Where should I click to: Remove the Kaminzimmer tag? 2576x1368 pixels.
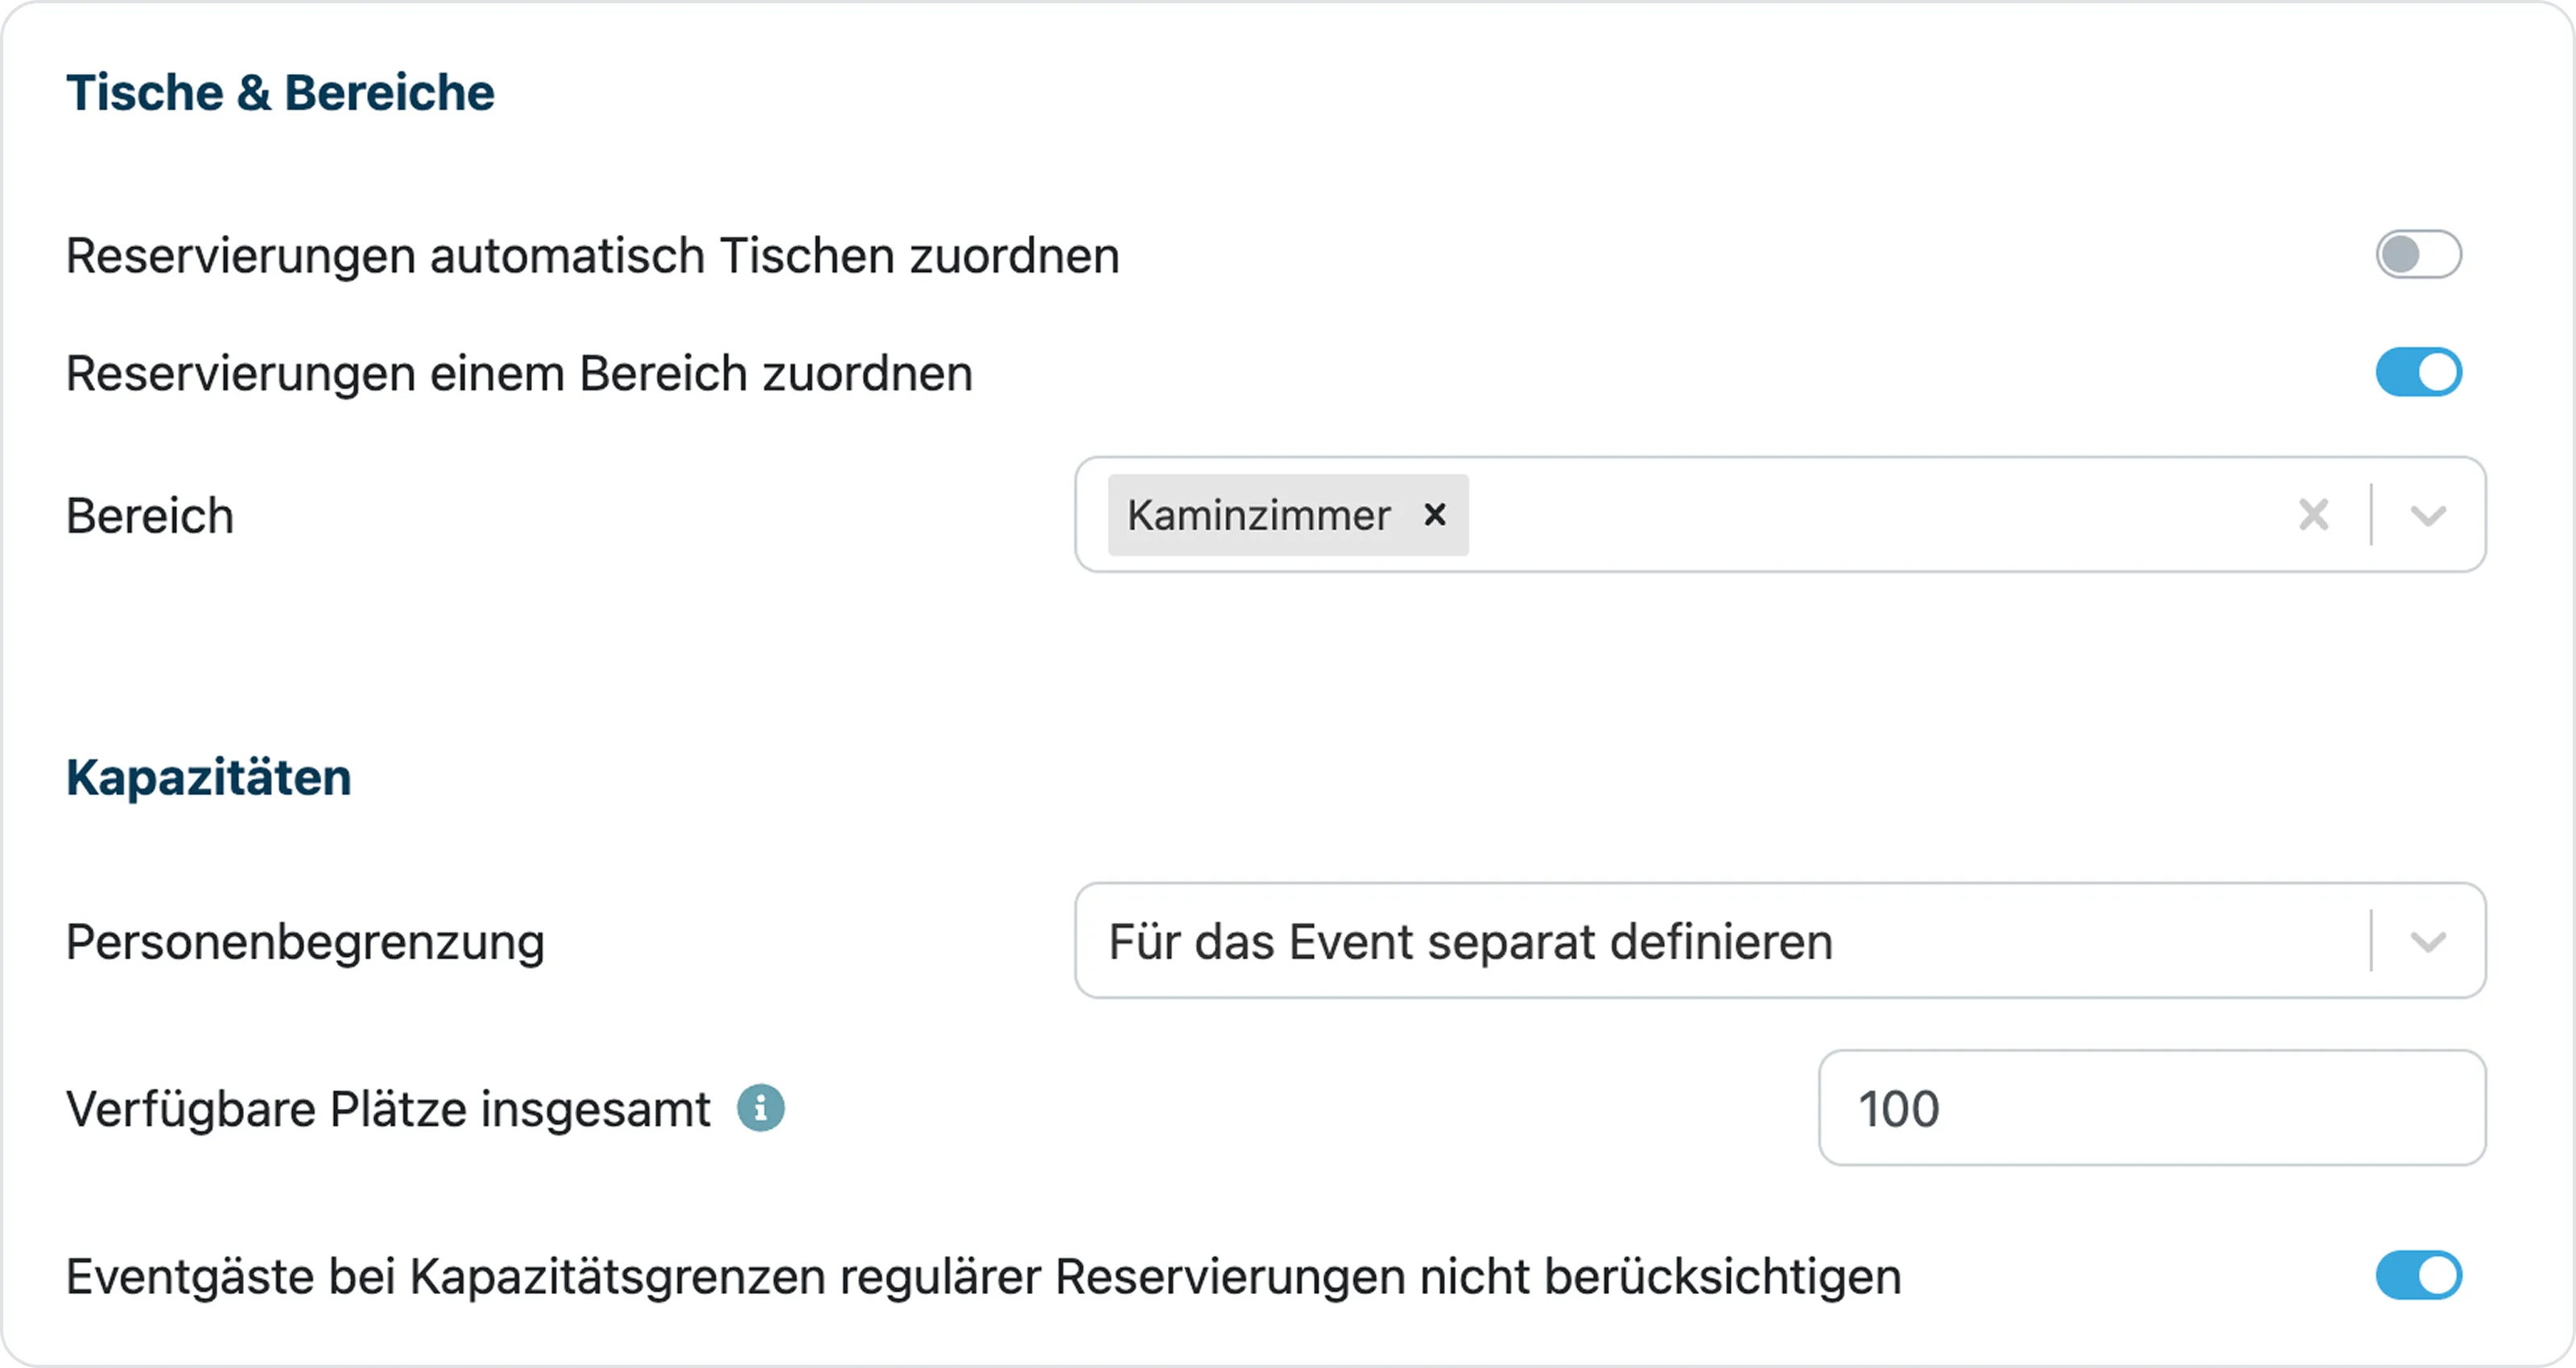point(1435,515)
